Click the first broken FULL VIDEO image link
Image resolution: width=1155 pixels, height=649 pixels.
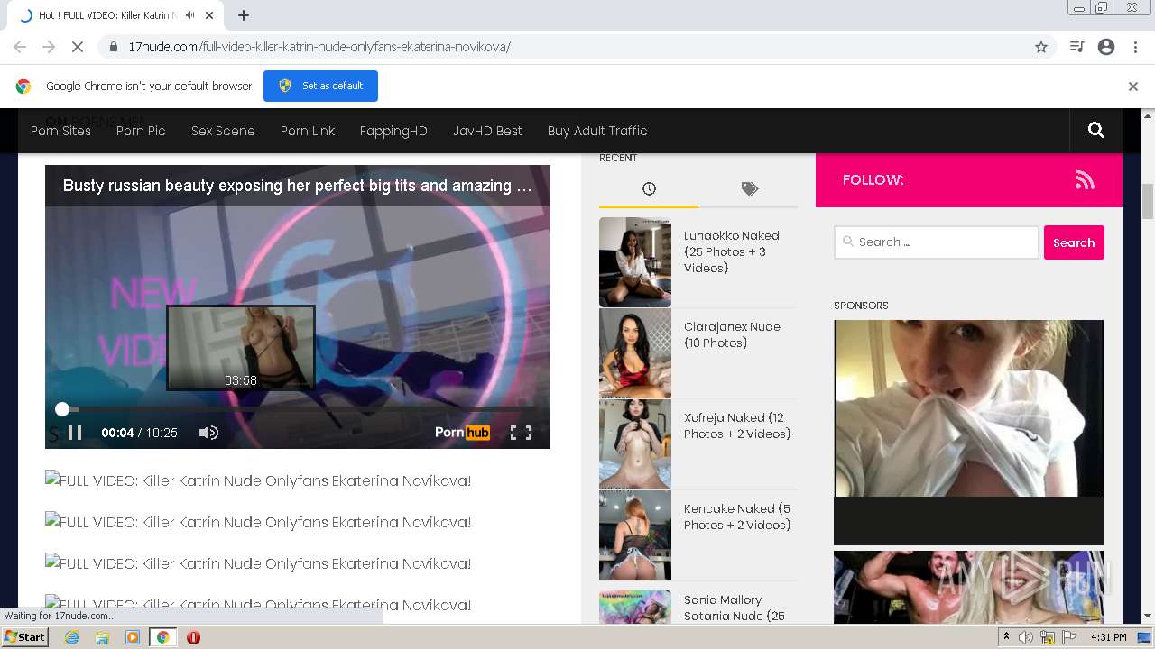[258, 480]
